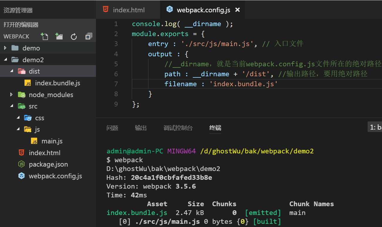Image resolution: width=382 pixels, height=227 pixels.
Task: Click the HTML5 icon on index.html tab
Action: (106, 9)
